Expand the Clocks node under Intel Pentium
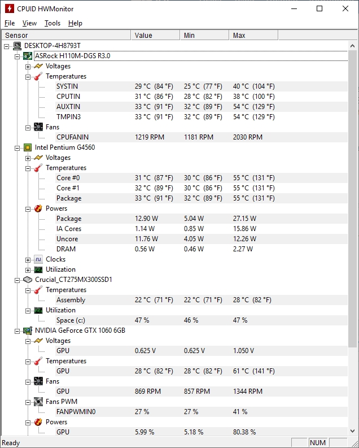The height and width of the screenshot is (448, 359). click(x=28, y=260)
